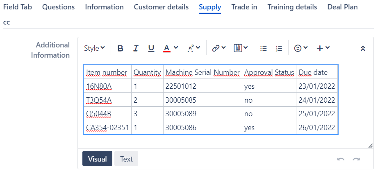Click the T3Q54A item cell
Viewport: 380px width, 173px height.
pos(107,100)
